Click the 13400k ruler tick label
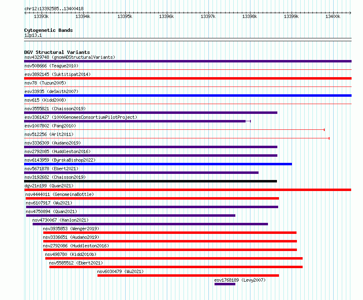This screenshot has width=363, height=300. (333, 16)
